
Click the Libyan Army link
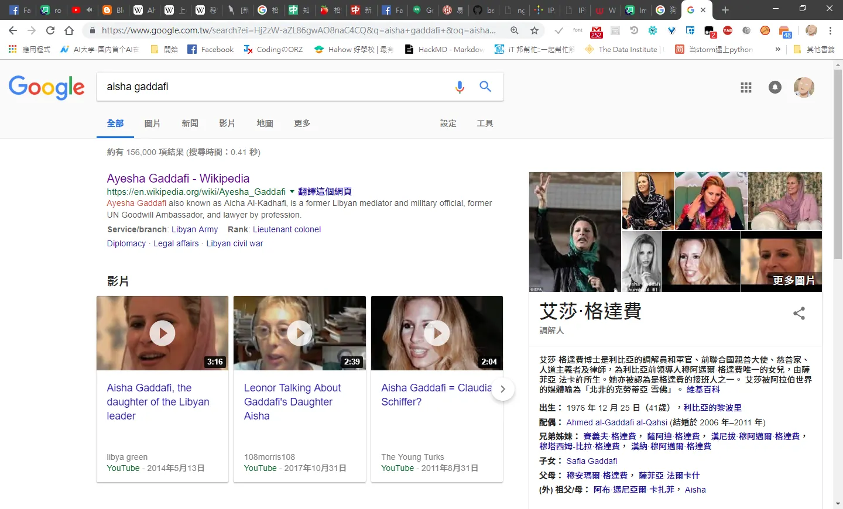pos(194,229)
